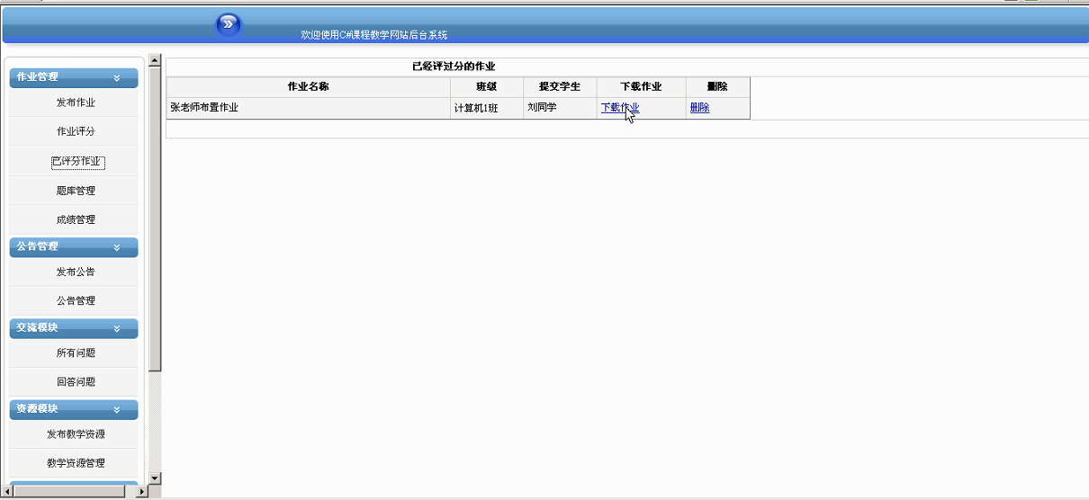Click the sidebar horizontal scrollbar right arrow
Viewport: 1089px width, 500px height.
(x=141, y=492)
